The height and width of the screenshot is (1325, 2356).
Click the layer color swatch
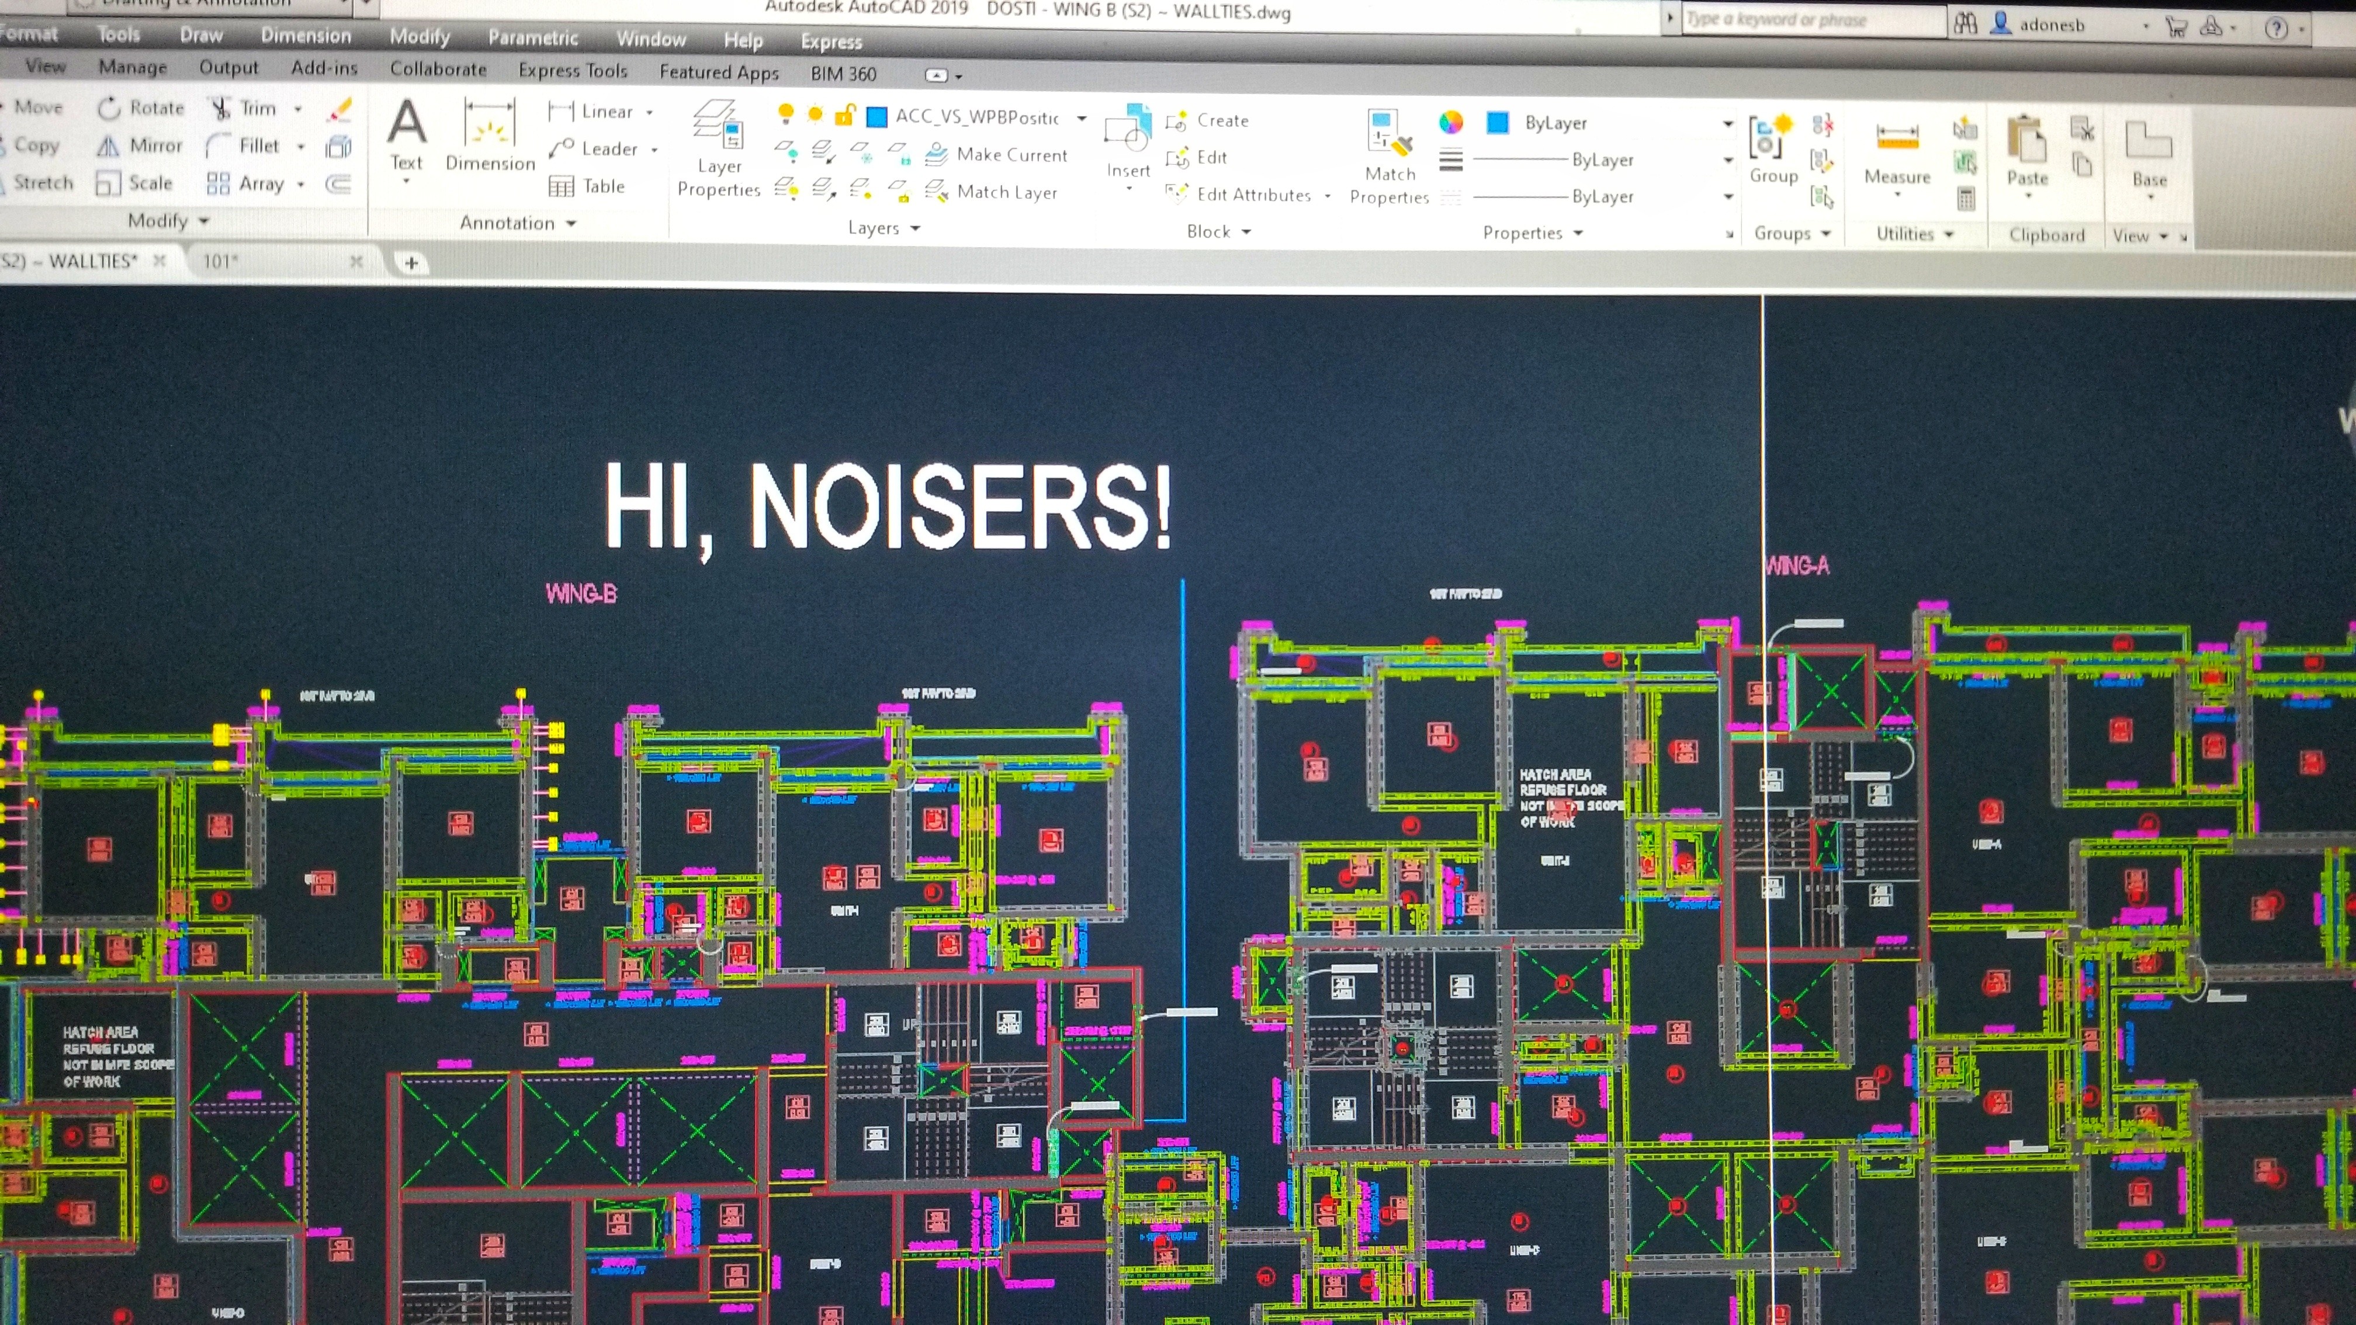(x=876, y=116)
